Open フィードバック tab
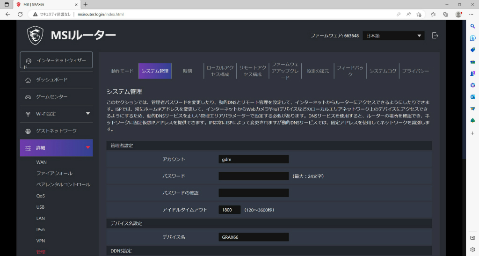This screenshot has width=479, height=256. [350, 71]
